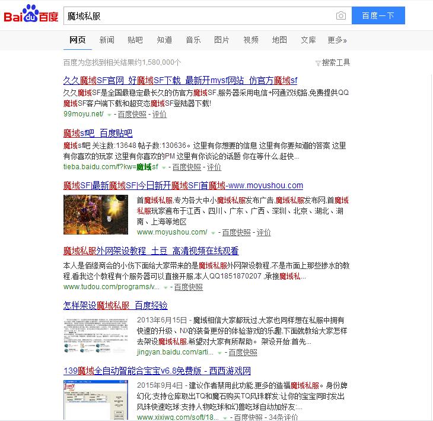Open camera image search icon
The image size is (433, 421).
click(341, 16)
